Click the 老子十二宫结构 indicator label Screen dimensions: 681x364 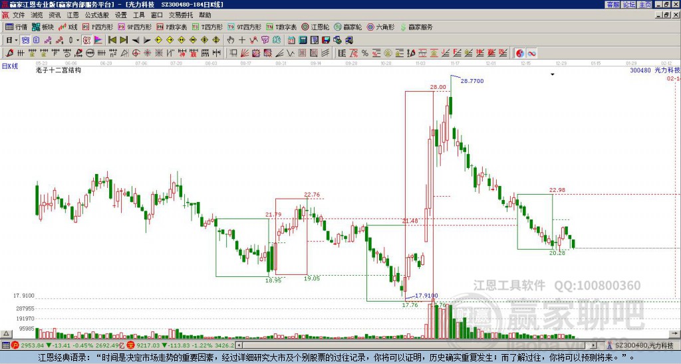[59, 70]
